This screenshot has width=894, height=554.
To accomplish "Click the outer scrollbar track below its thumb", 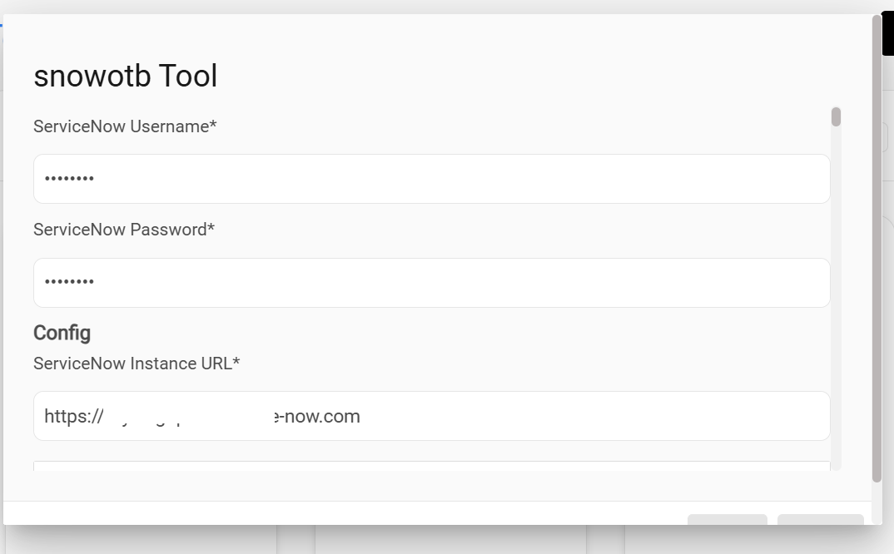I will click(x=877, y=503).
